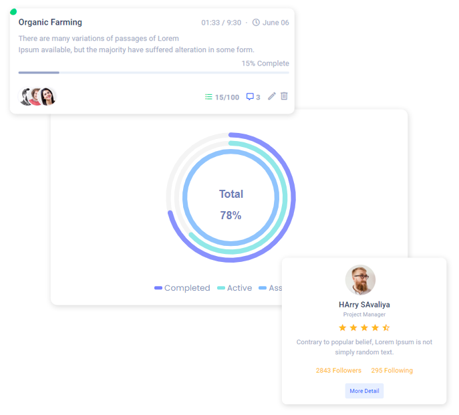Click the More Detail button
The image size is (459, 415).
364,391
